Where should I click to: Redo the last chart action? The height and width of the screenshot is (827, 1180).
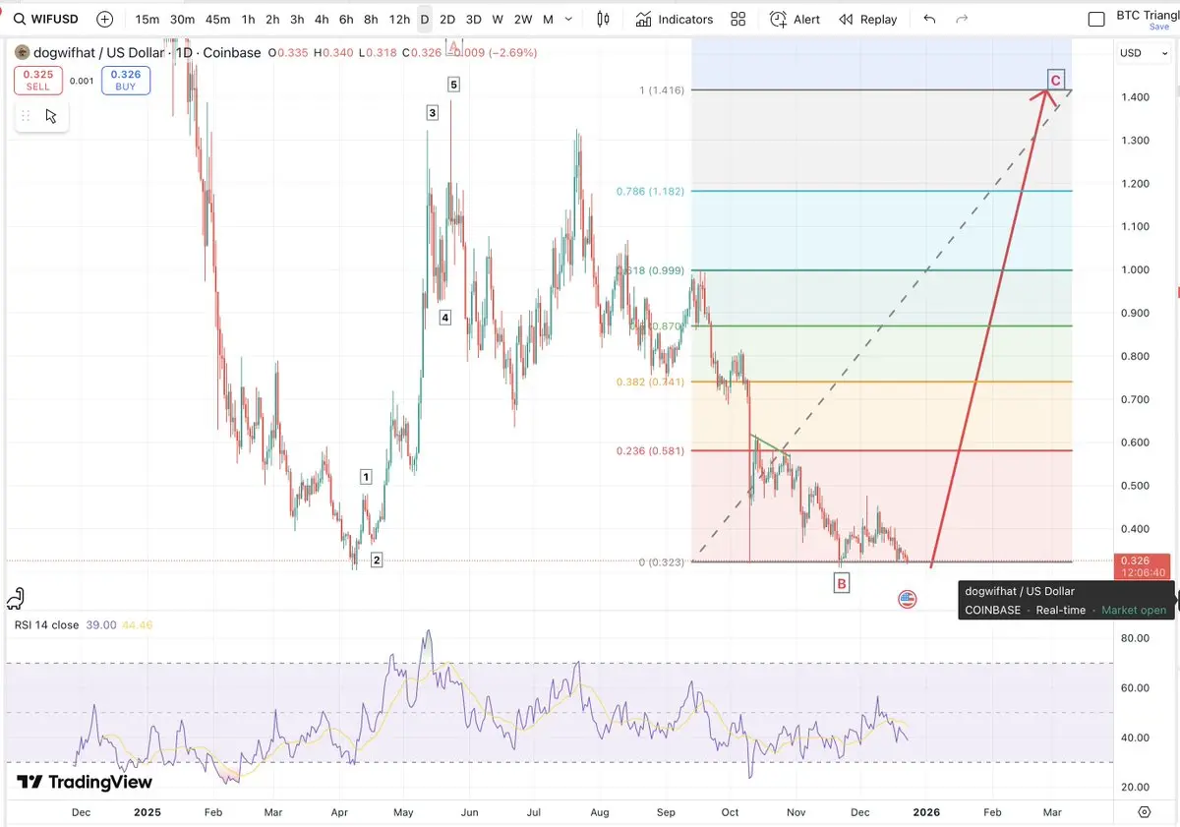(962, 19)
